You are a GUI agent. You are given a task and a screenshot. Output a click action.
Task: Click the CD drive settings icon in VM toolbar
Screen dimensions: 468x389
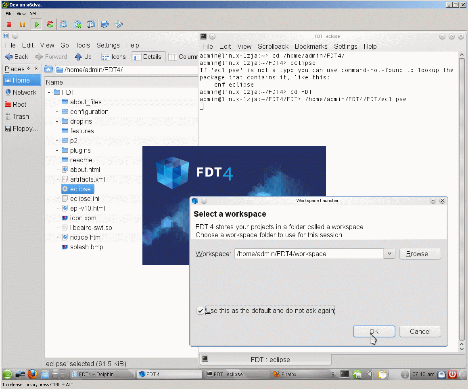coord(119,25)
